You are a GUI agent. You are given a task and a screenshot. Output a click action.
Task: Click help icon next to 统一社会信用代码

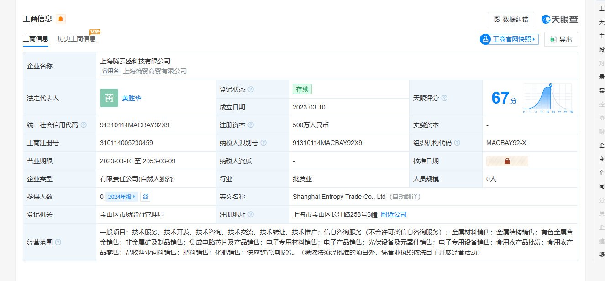click(x=84, y=125)
